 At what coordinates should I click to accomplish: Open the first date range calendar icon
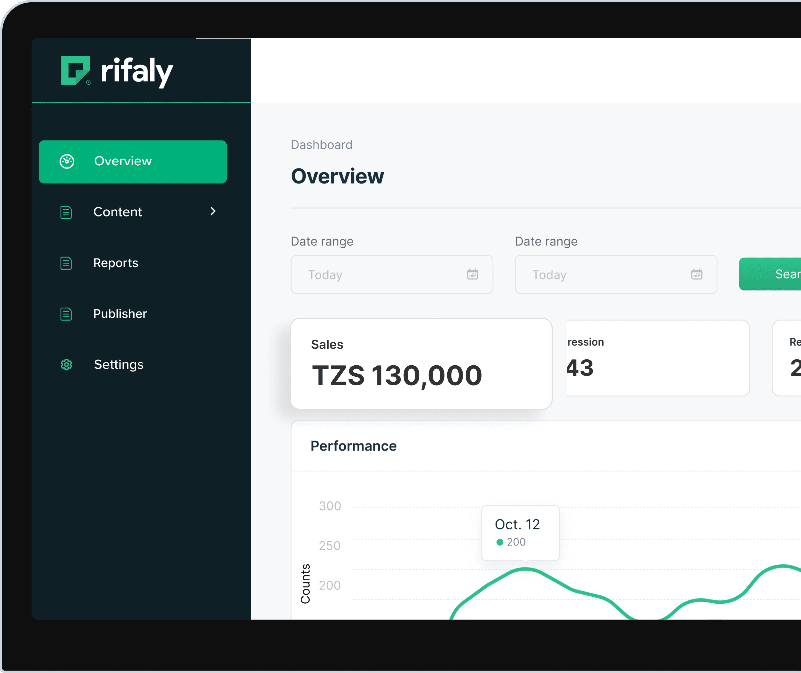(x=472, y=274)
